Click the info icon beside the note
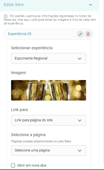 tap(6, 16)
